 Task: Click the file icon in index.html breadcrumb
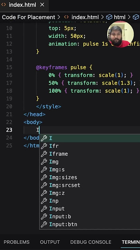pos(66,17)
